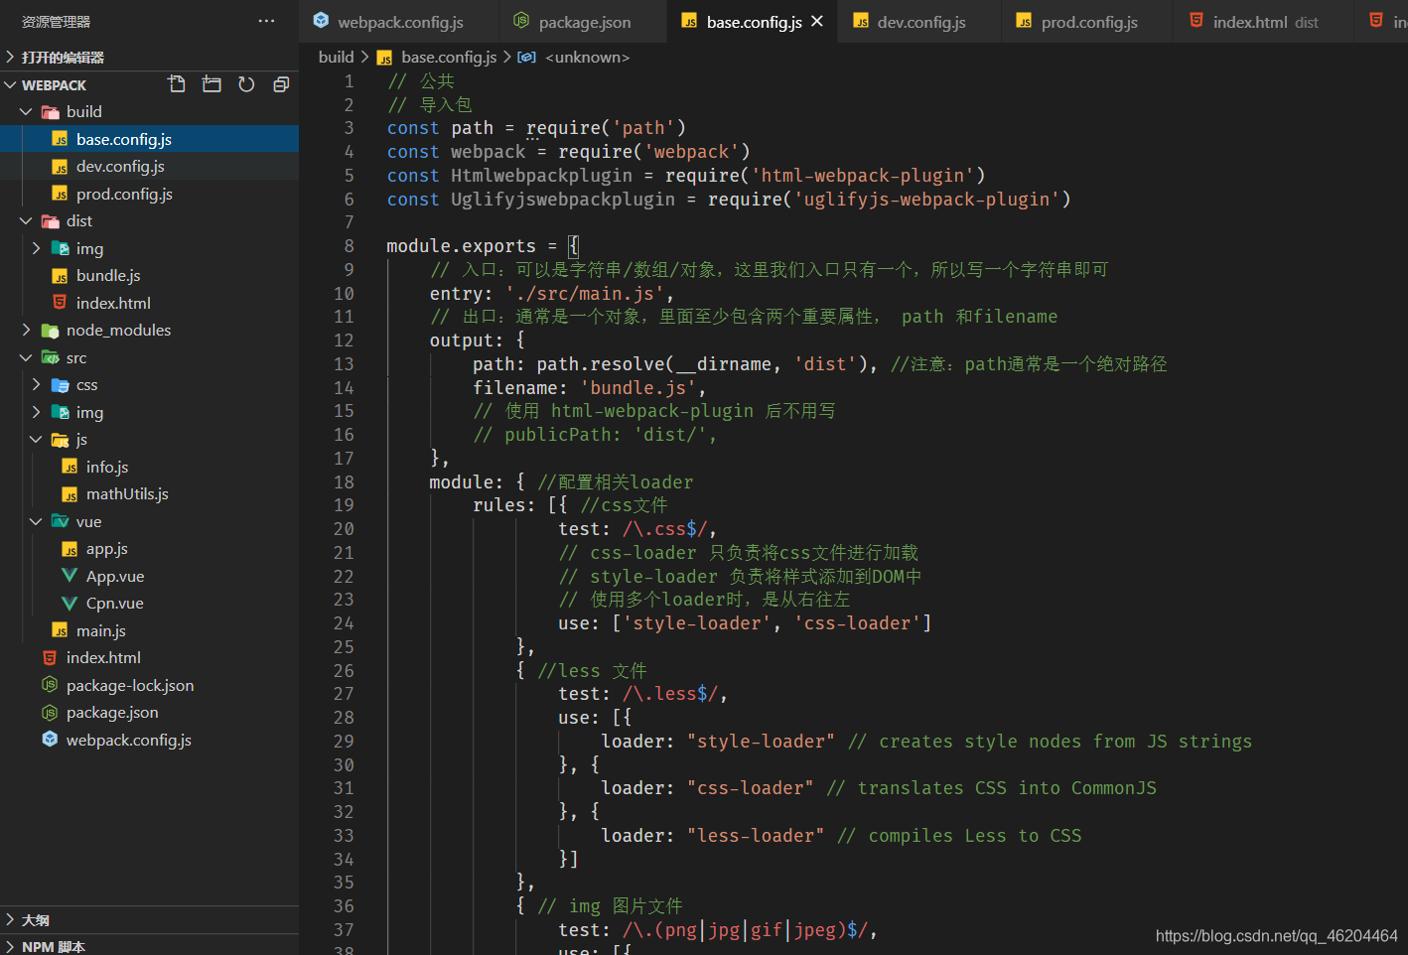Collapse the build folder
The width and height of the screenshot is (1408, 955).
click(x=26, y=112)
